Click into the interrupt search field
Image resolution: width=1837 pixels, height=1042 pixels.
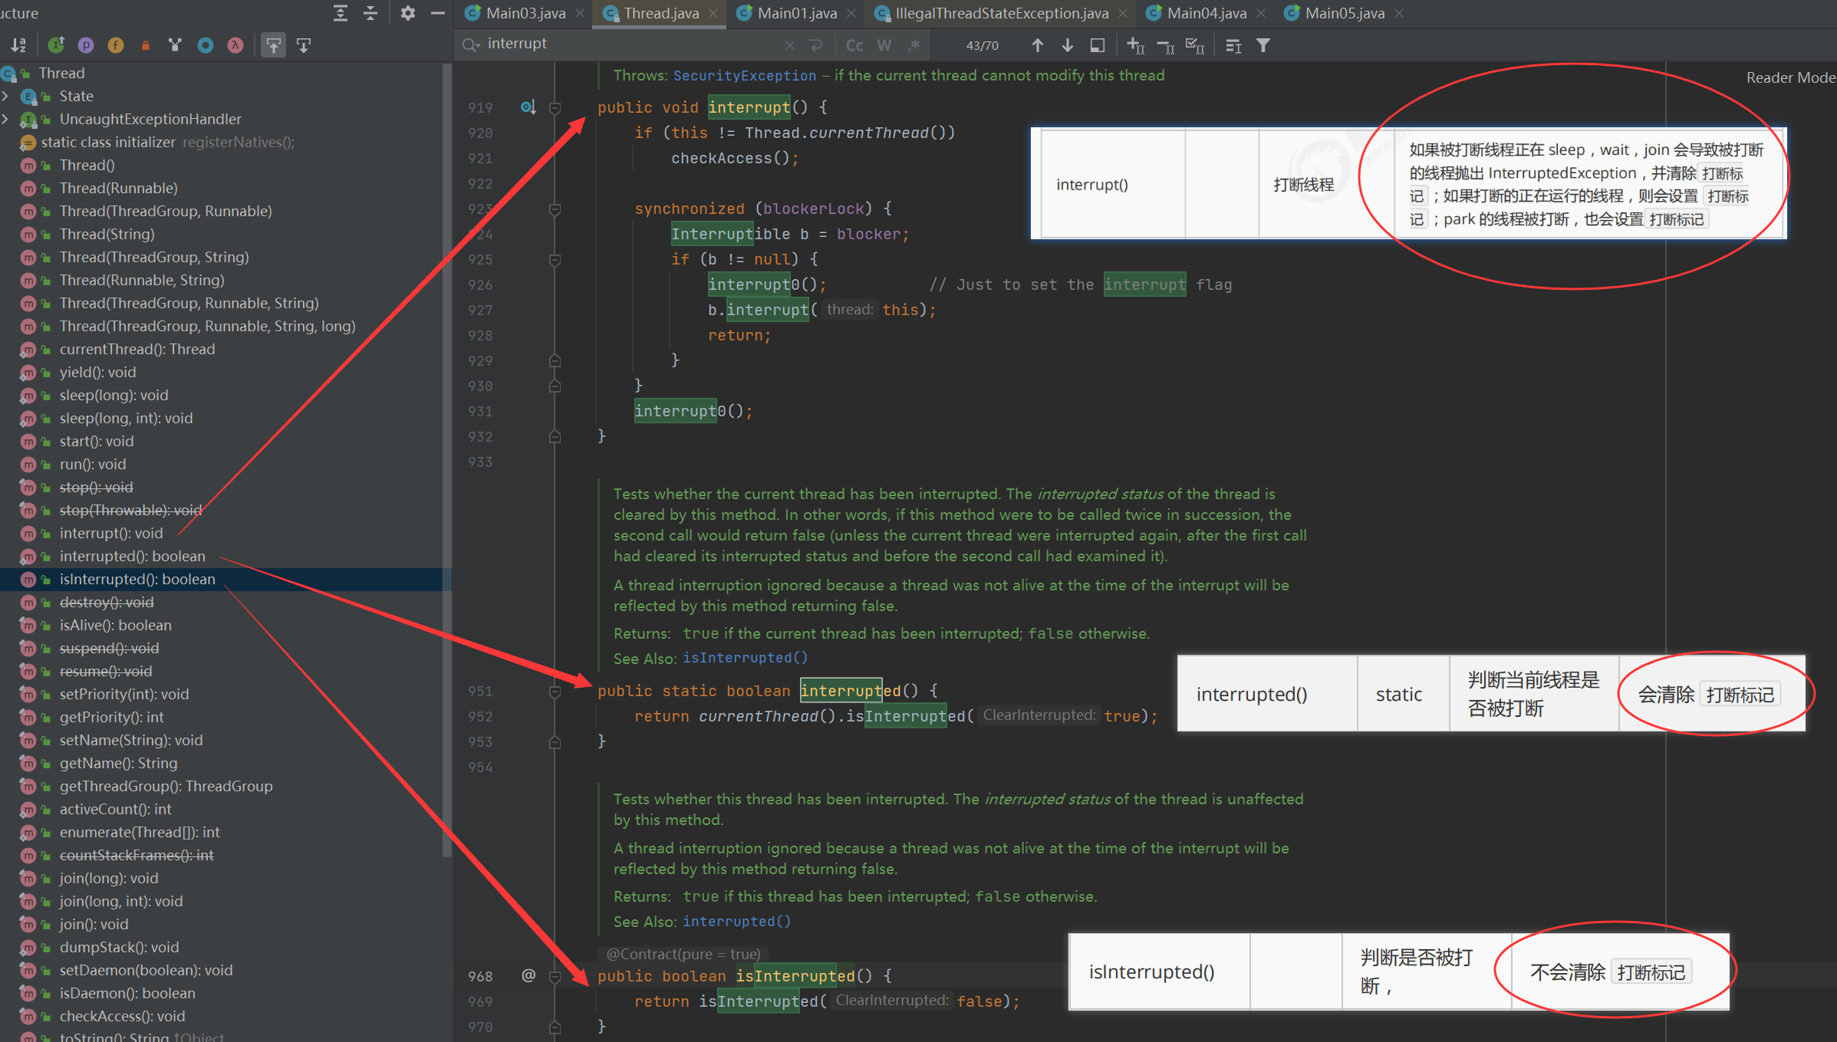pyautogui.click(x=633, y=44)
